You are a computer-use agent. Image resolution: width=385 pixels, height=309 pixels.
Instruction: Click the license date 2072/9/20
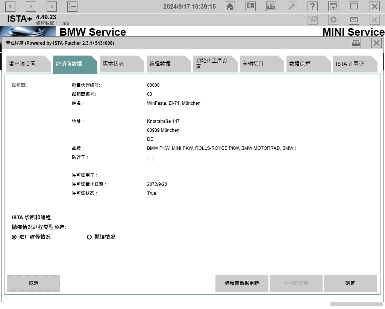pyautogui.click(x=157, y=184)
